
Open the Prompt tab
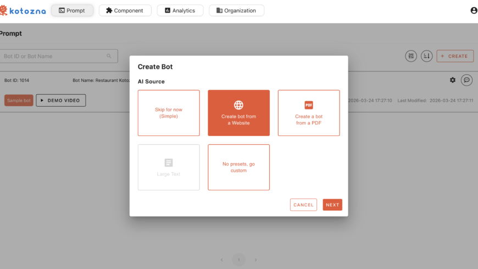coord(72,10)
